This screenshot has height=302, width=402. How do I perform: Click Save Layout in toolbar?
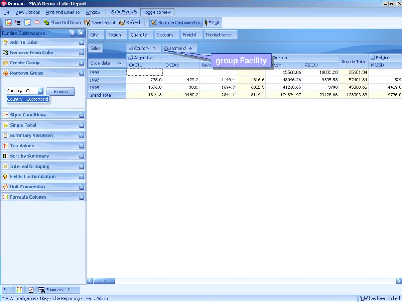coord(100,22)
